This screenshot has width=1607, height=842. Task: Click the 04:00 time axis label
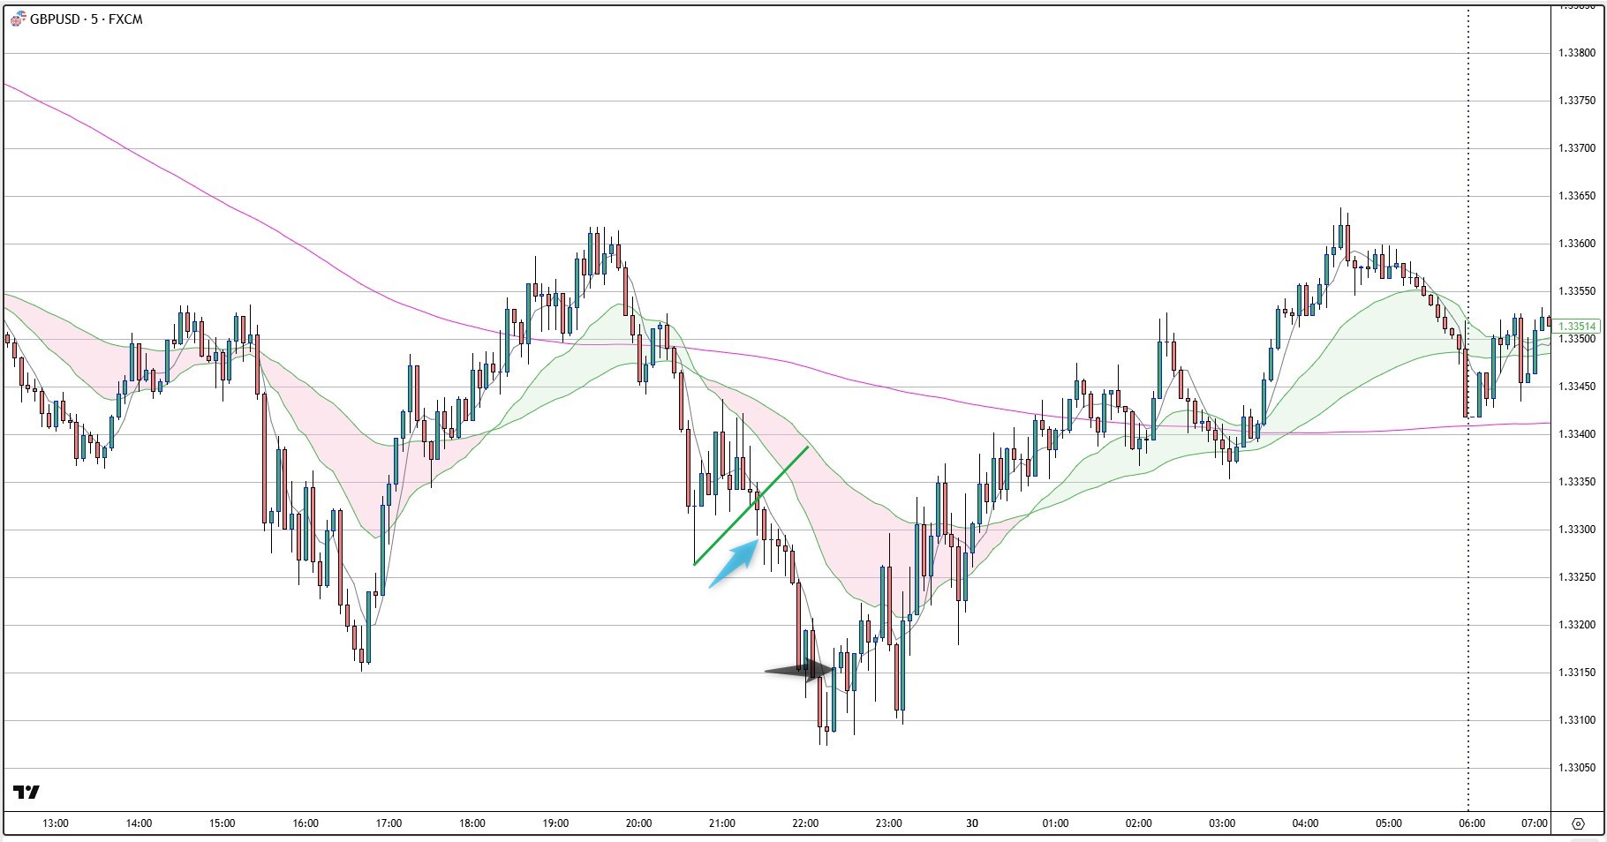point(1305,823)
